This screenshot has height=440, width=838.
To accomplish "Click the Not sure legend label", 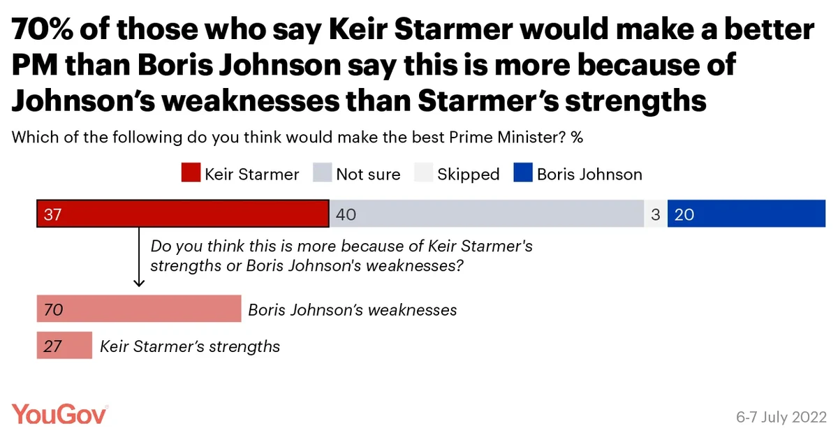I will tap(368, 174).
